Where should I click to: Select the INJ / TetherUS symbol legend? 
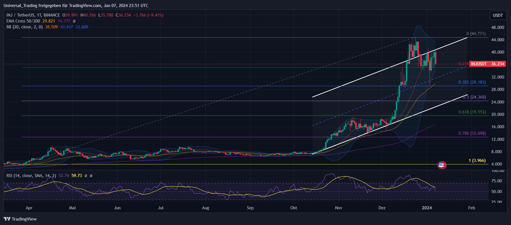coord(33,15)
